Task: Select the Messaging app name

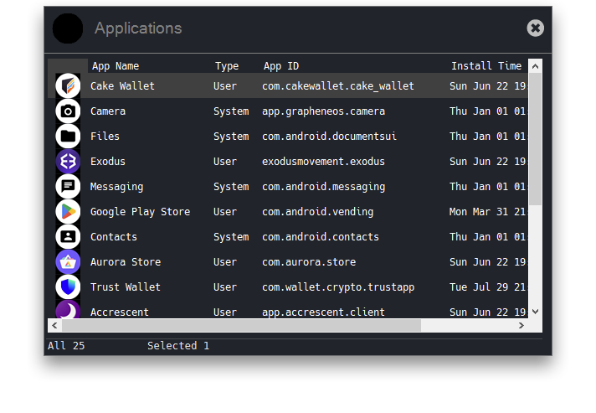Action: [x=116, y=187]
